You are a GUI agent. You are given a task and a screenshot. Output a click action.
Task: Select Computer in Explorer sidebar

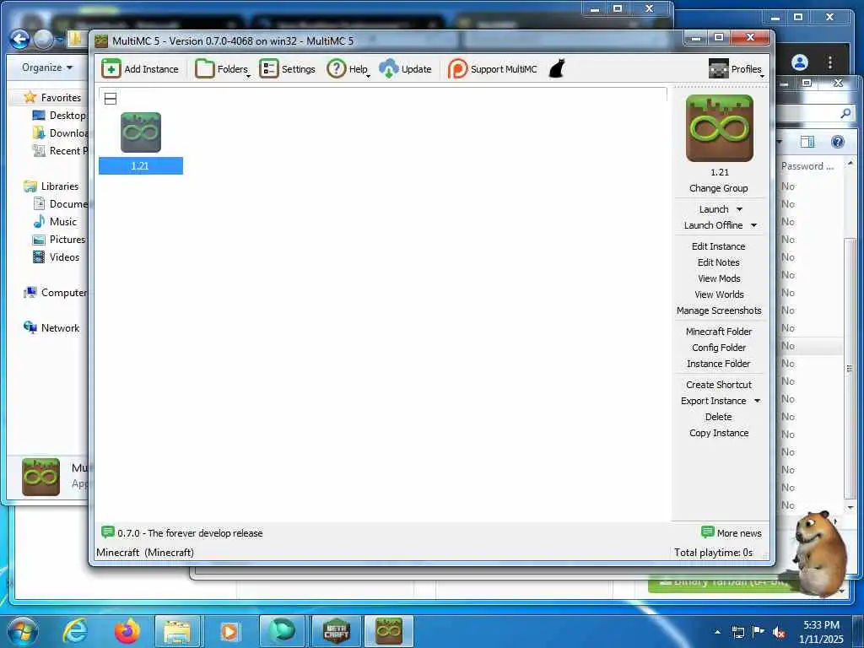[x=55, y=293]
